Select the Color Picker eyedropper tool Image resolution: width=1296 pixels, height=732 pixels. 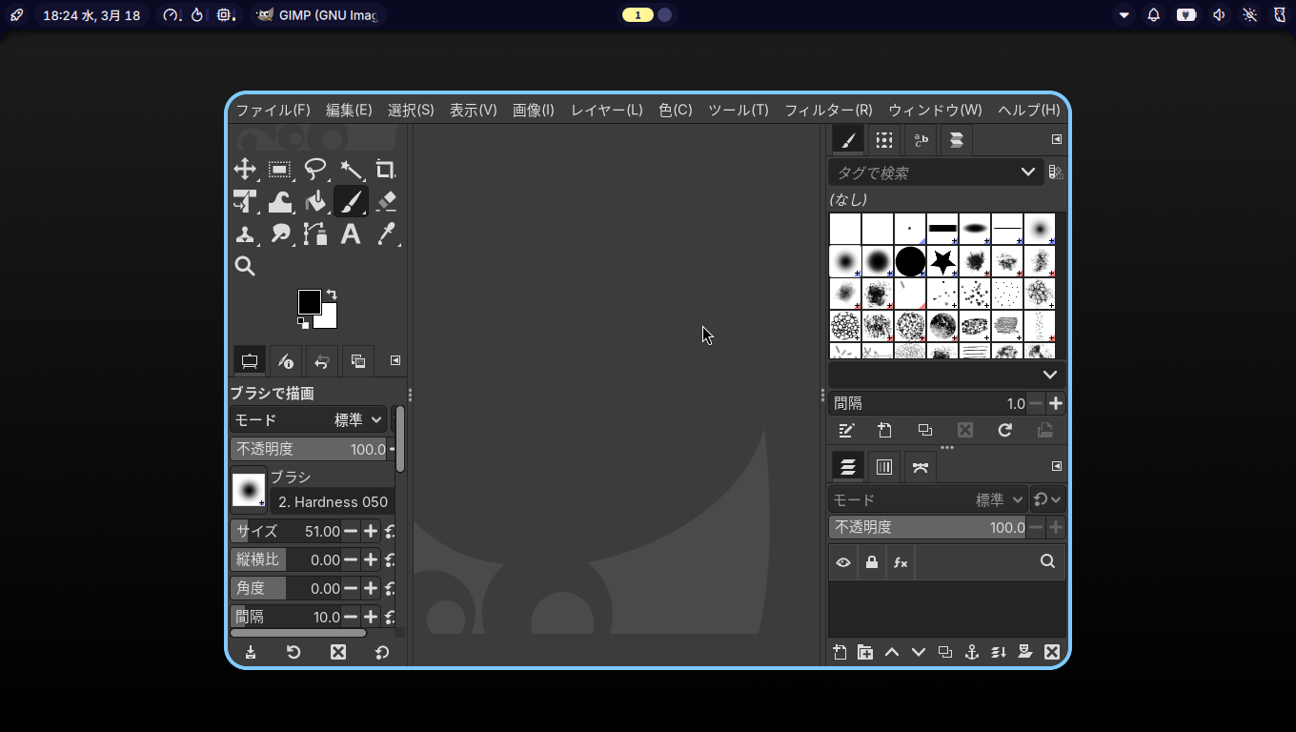click(386, 234)
